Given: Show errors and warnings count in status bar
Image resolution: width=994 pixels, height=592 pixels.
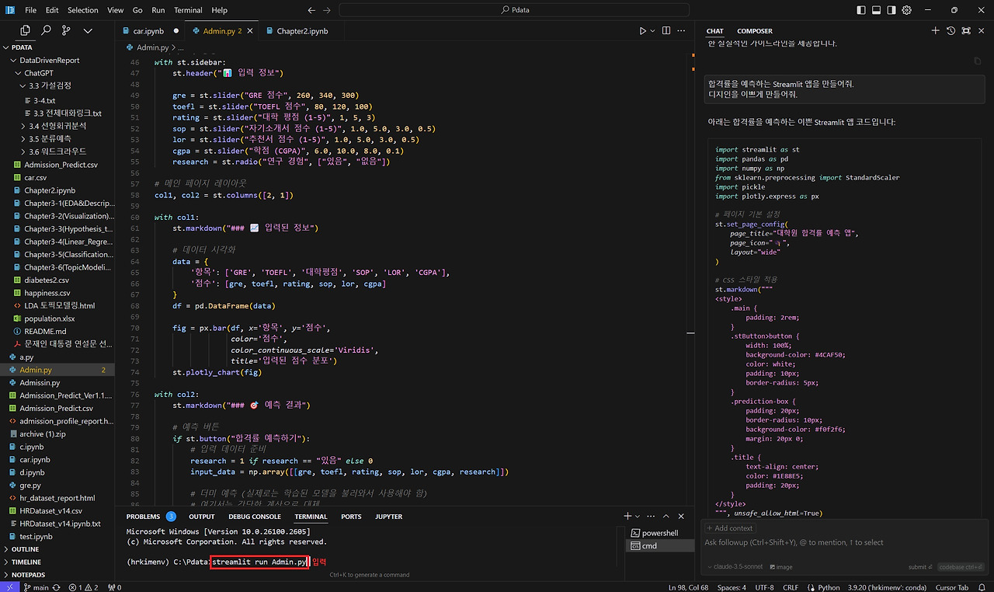Looking at the screenshot, I should coord(83,587).
